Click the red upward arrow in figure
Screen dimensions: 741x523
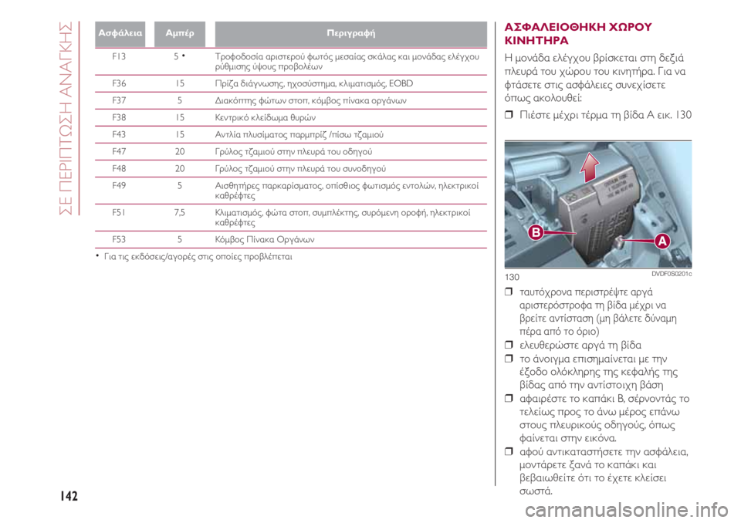coord(589,167)
